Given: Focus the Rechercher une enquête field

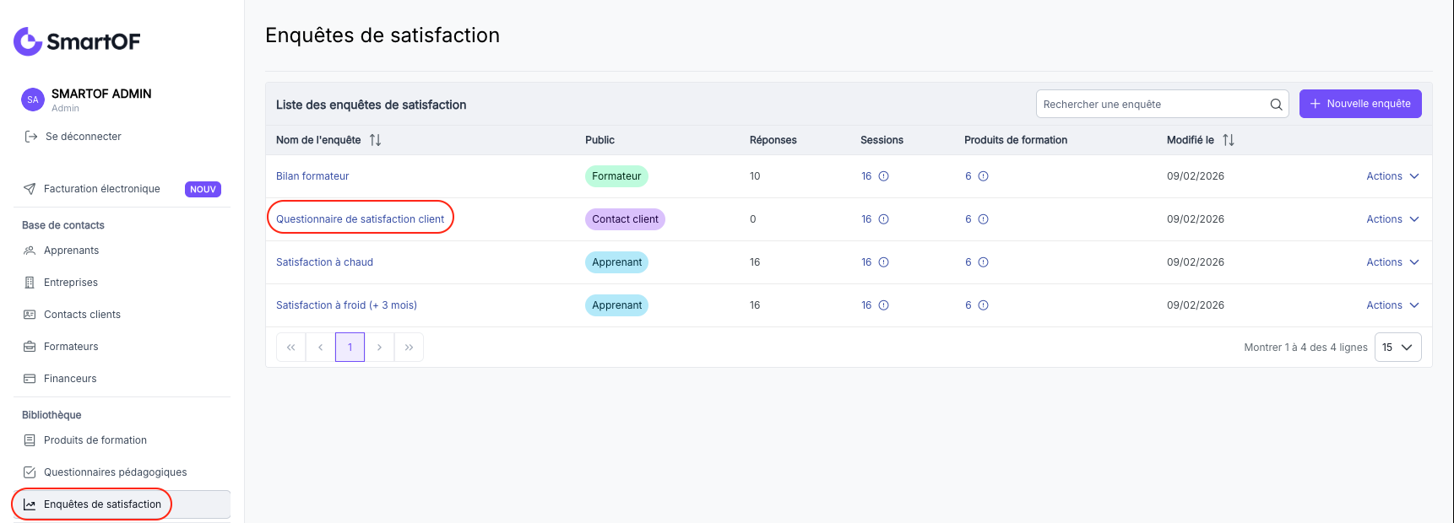Looking at the screenshot, I should click(1153, 105).
